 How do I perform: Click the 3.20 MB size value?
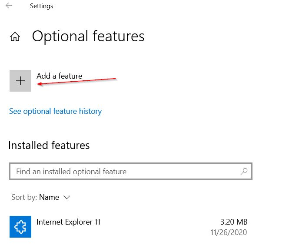234,222
